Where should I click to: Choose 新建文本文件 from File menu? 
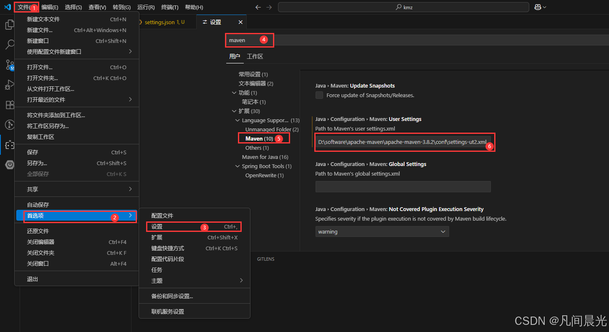pos(77,19)
